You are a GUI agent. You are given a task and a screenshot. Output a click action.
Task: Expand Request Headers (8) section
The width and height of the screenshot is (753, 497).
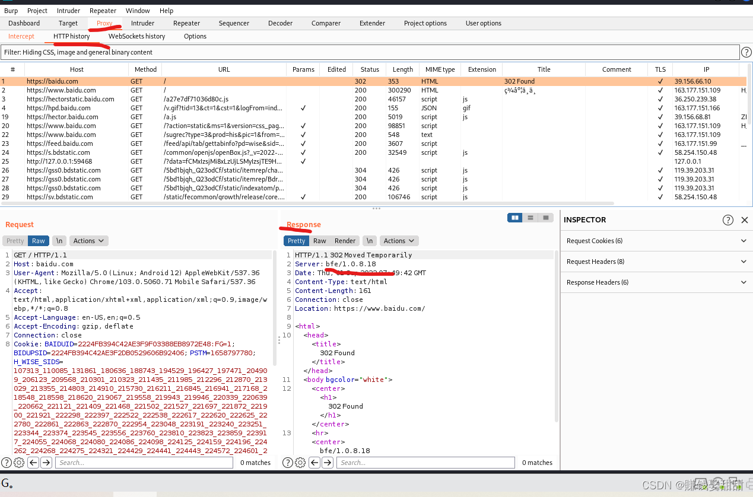(x=656, y=262)
